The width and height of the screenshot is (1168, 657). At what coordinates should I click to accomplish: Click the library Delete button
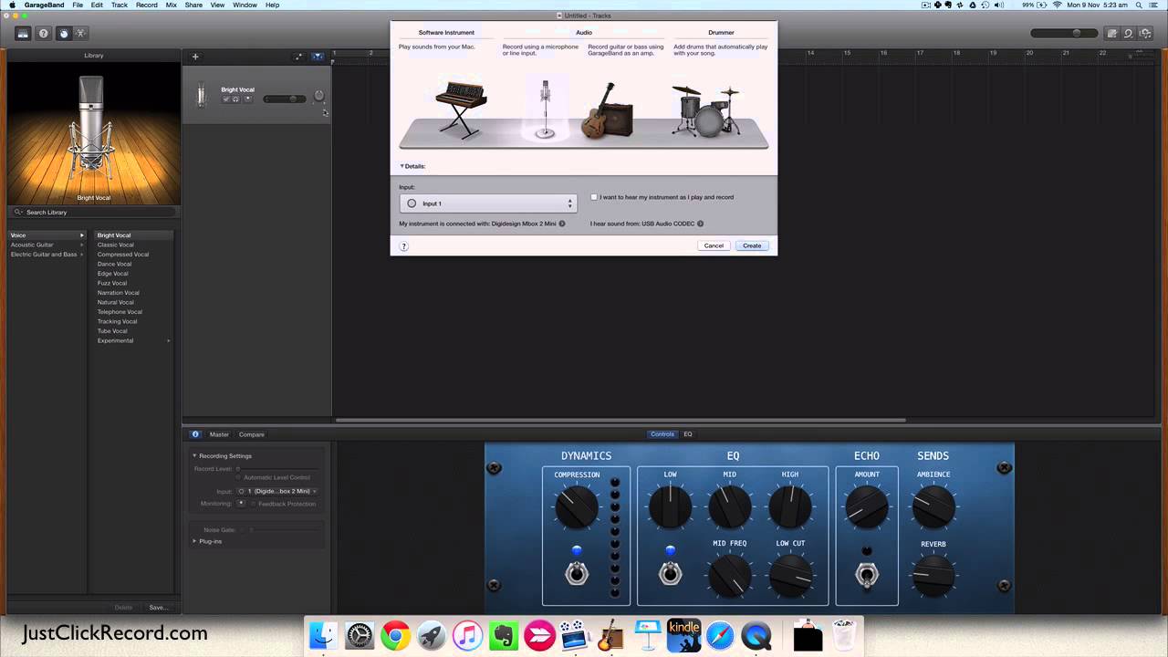[x=123, y=607]
